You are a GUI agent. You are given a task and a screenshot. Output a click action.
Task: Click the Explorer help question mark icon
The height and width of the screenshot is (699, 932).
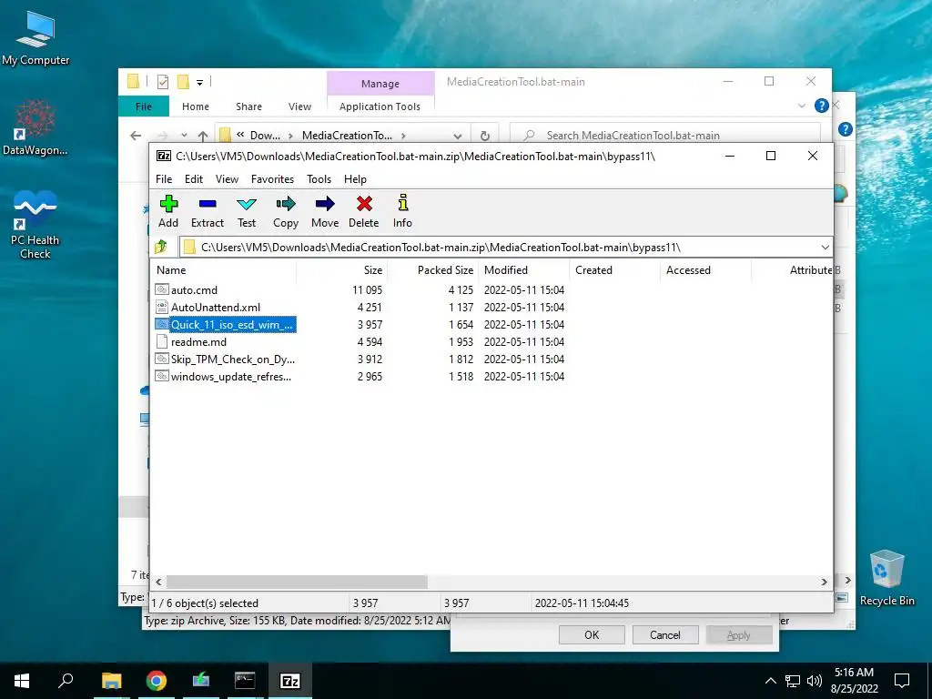coord(822,106)
